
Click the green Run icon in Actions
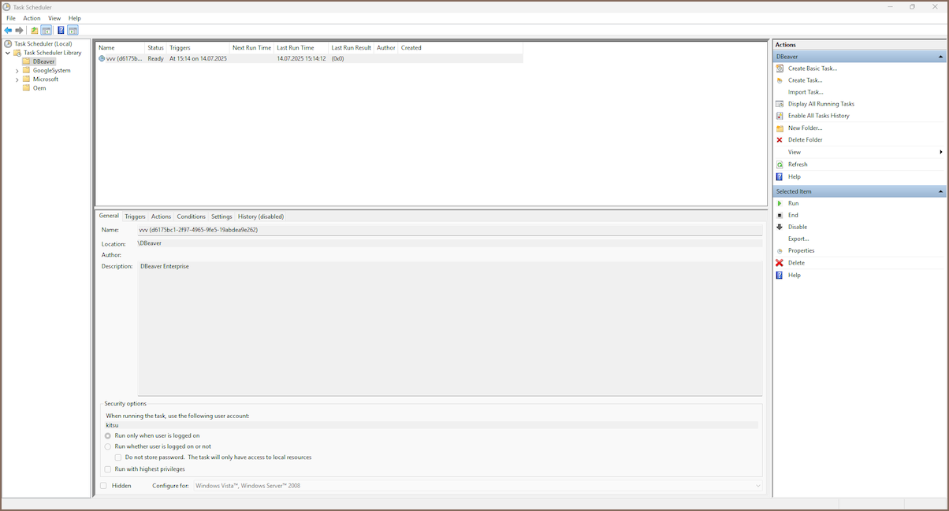click(x=780, y=203)
